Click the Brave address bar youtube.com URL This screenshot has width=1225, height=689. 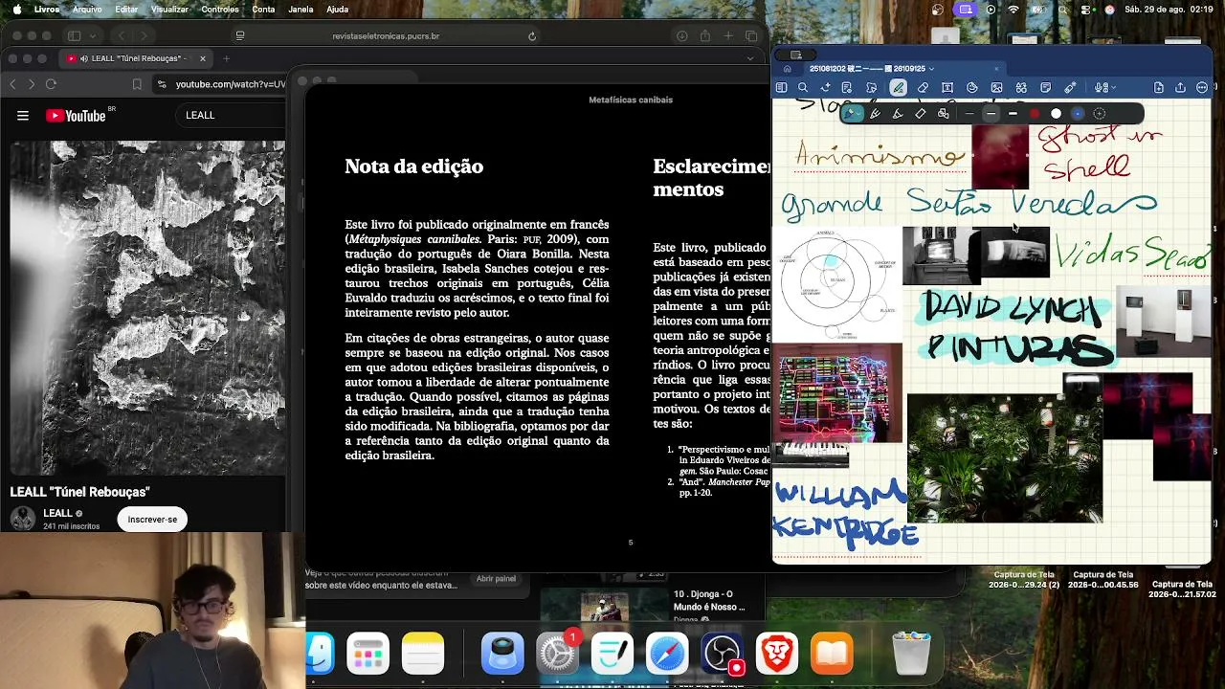tap(230, 84)
